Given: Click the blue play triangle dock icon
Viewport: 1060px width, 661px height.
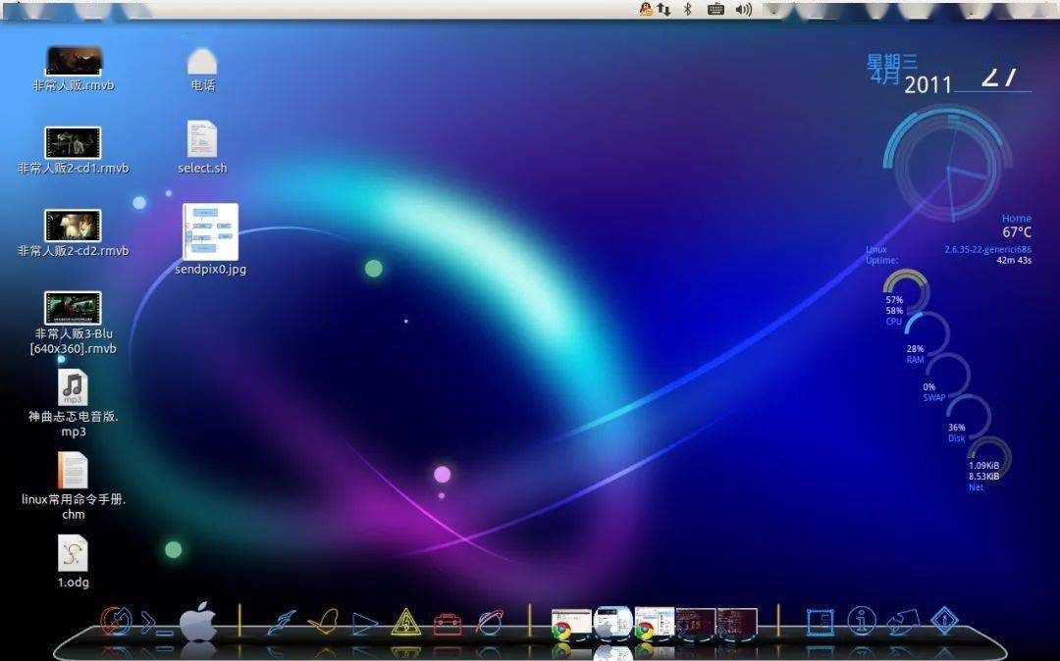Looking at the screenshot, I should (364, 623).
